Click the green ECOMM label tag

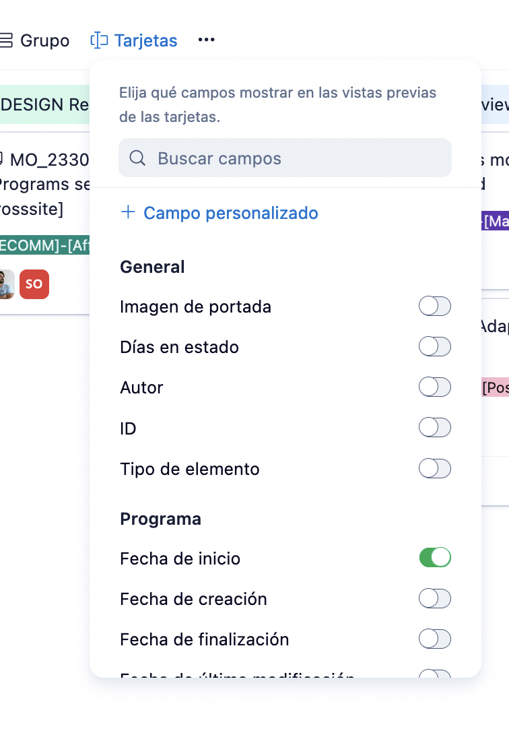[x=44, y=246]
